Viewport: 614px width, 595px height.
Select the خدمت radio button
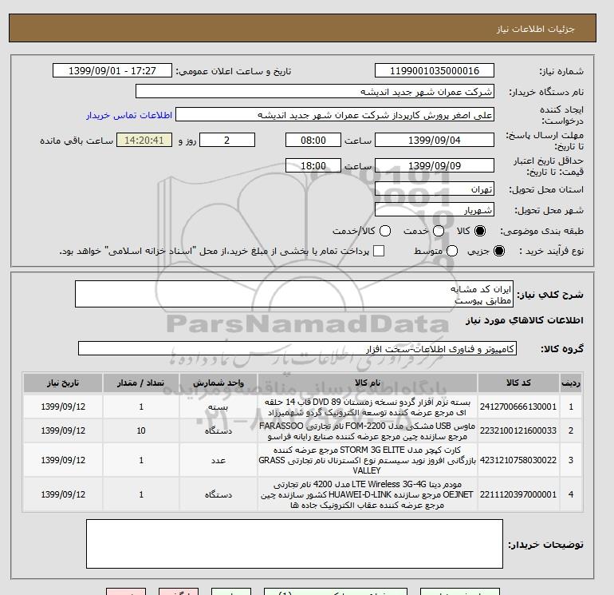click(x=439, y=231)
